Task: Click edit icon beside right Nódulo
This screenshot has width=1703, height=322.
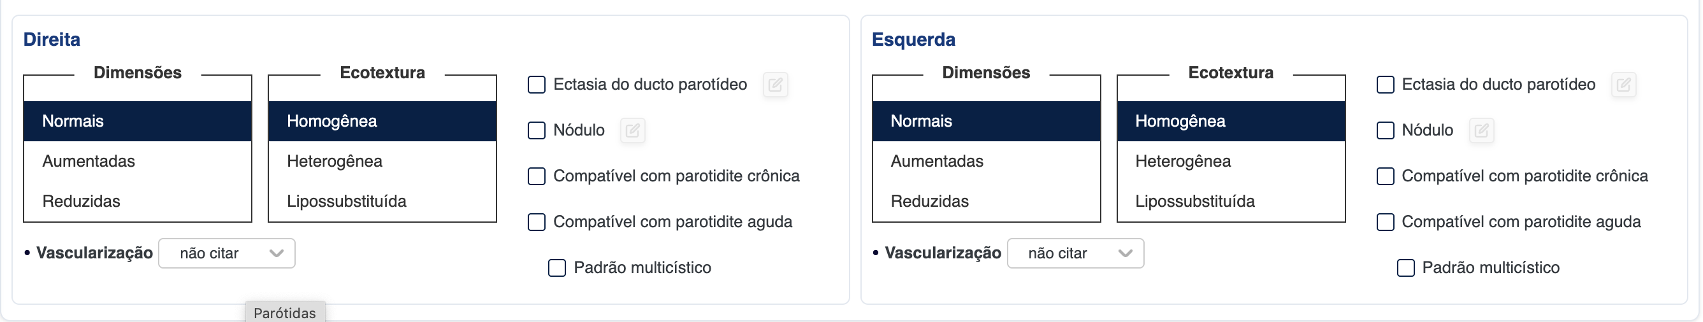Action: [632, 130]
